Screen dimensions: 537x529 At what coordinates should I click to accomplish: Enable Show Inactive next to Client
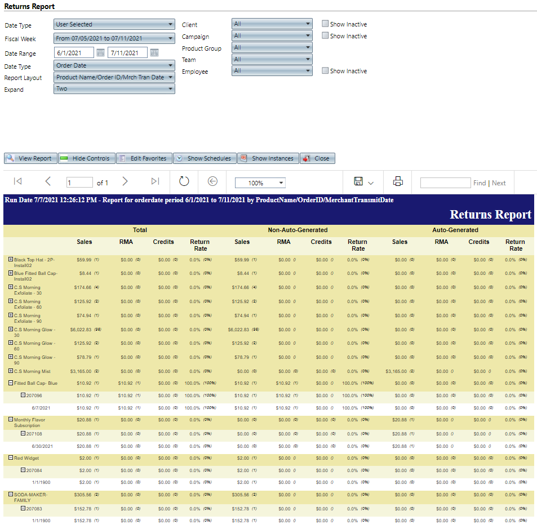click(325, 24)
